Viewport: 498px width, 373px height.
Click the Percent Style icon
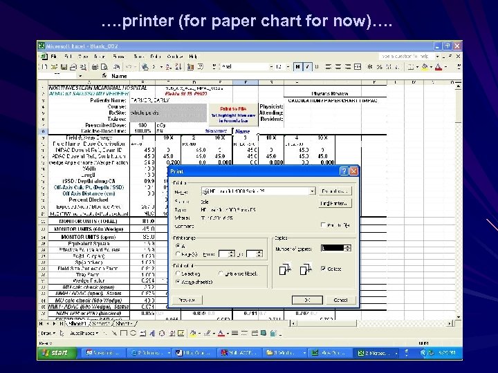(380, 67)
